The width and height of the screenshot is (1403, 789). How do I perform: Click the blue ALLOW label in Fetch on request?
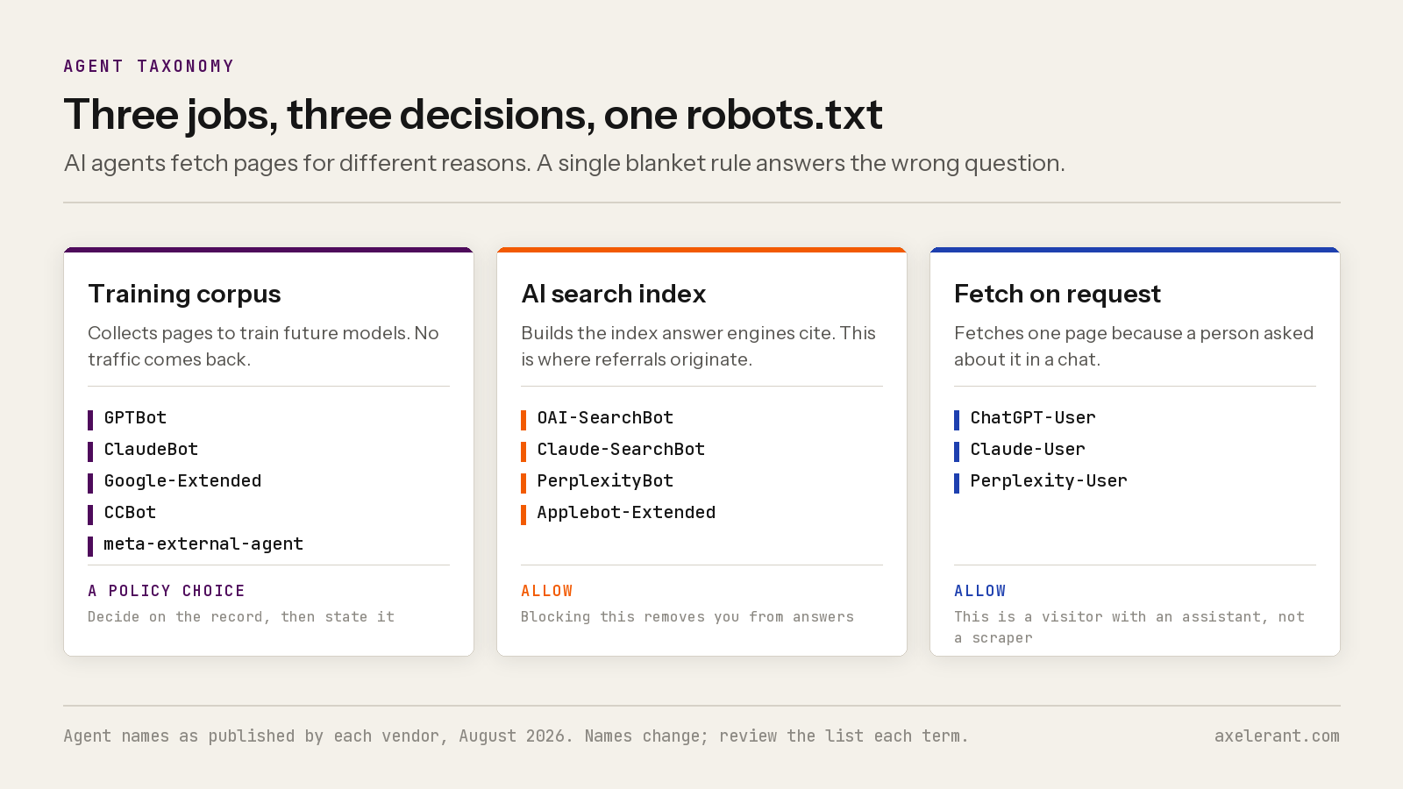pyautogui.click(x=980, y=591)
